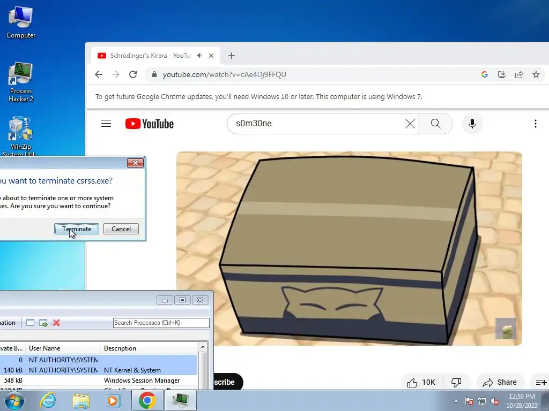Mute the tab via the speaker icon
Viewport: 549px width, 411px height.
coord(200,56)
